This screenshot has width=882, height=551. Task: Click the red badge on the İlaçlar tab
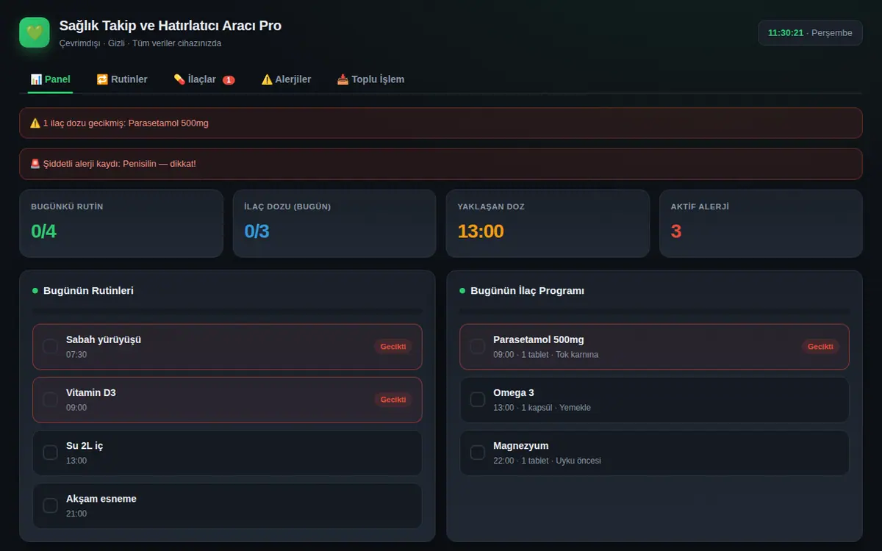point(229,79)
